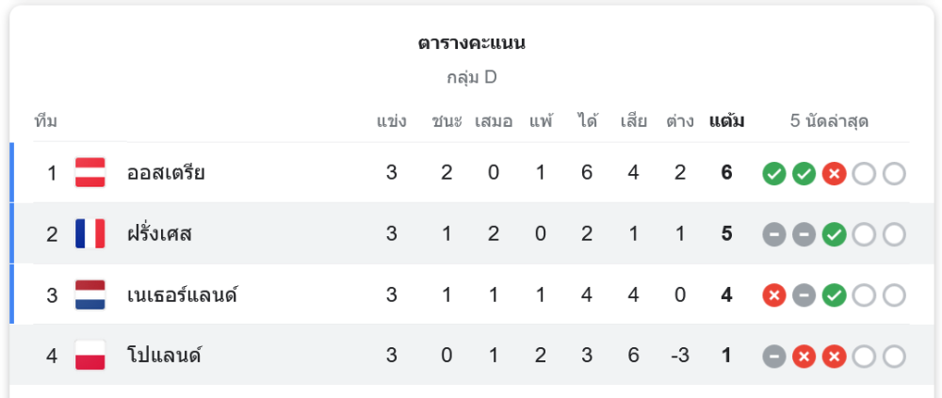942x398 pixels.
Task: Click Poland's last red loss icon
Action: [x=834, y=357]
